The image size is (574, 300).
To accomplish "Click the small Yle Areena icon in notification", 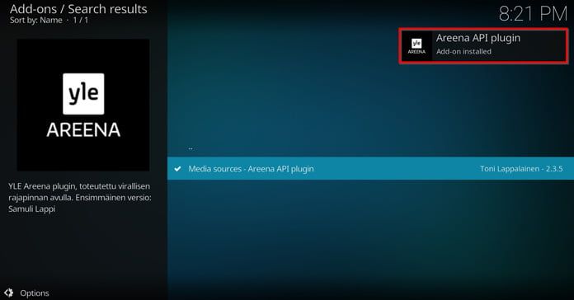I will click(416, 47).
